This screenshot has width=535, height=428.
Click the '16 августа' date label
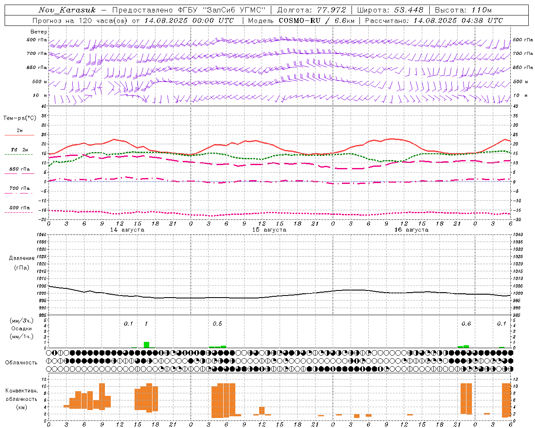411,230
